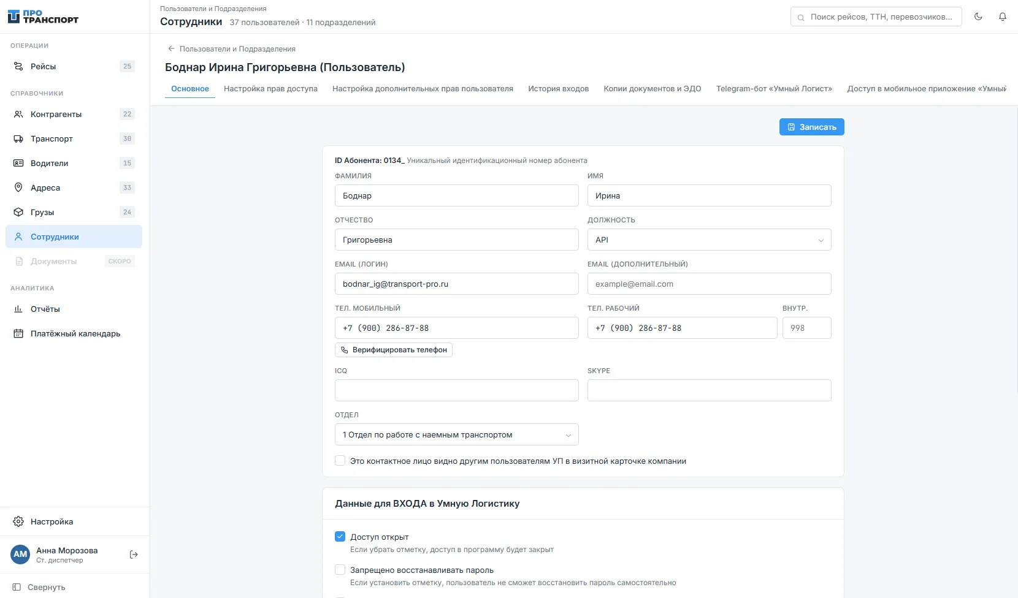The image size is (1018, 598).
Task: Open notifications bell icon
Action: tap(1003, 17)
